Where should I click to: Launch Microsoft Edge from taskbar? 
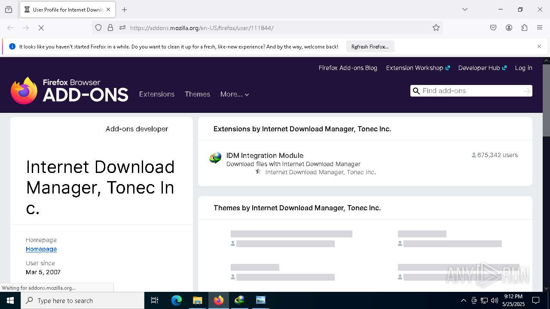click(x=177, y=300)
